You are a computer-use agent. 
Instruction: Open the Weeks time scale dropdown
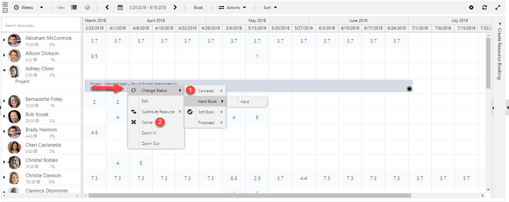29,7
